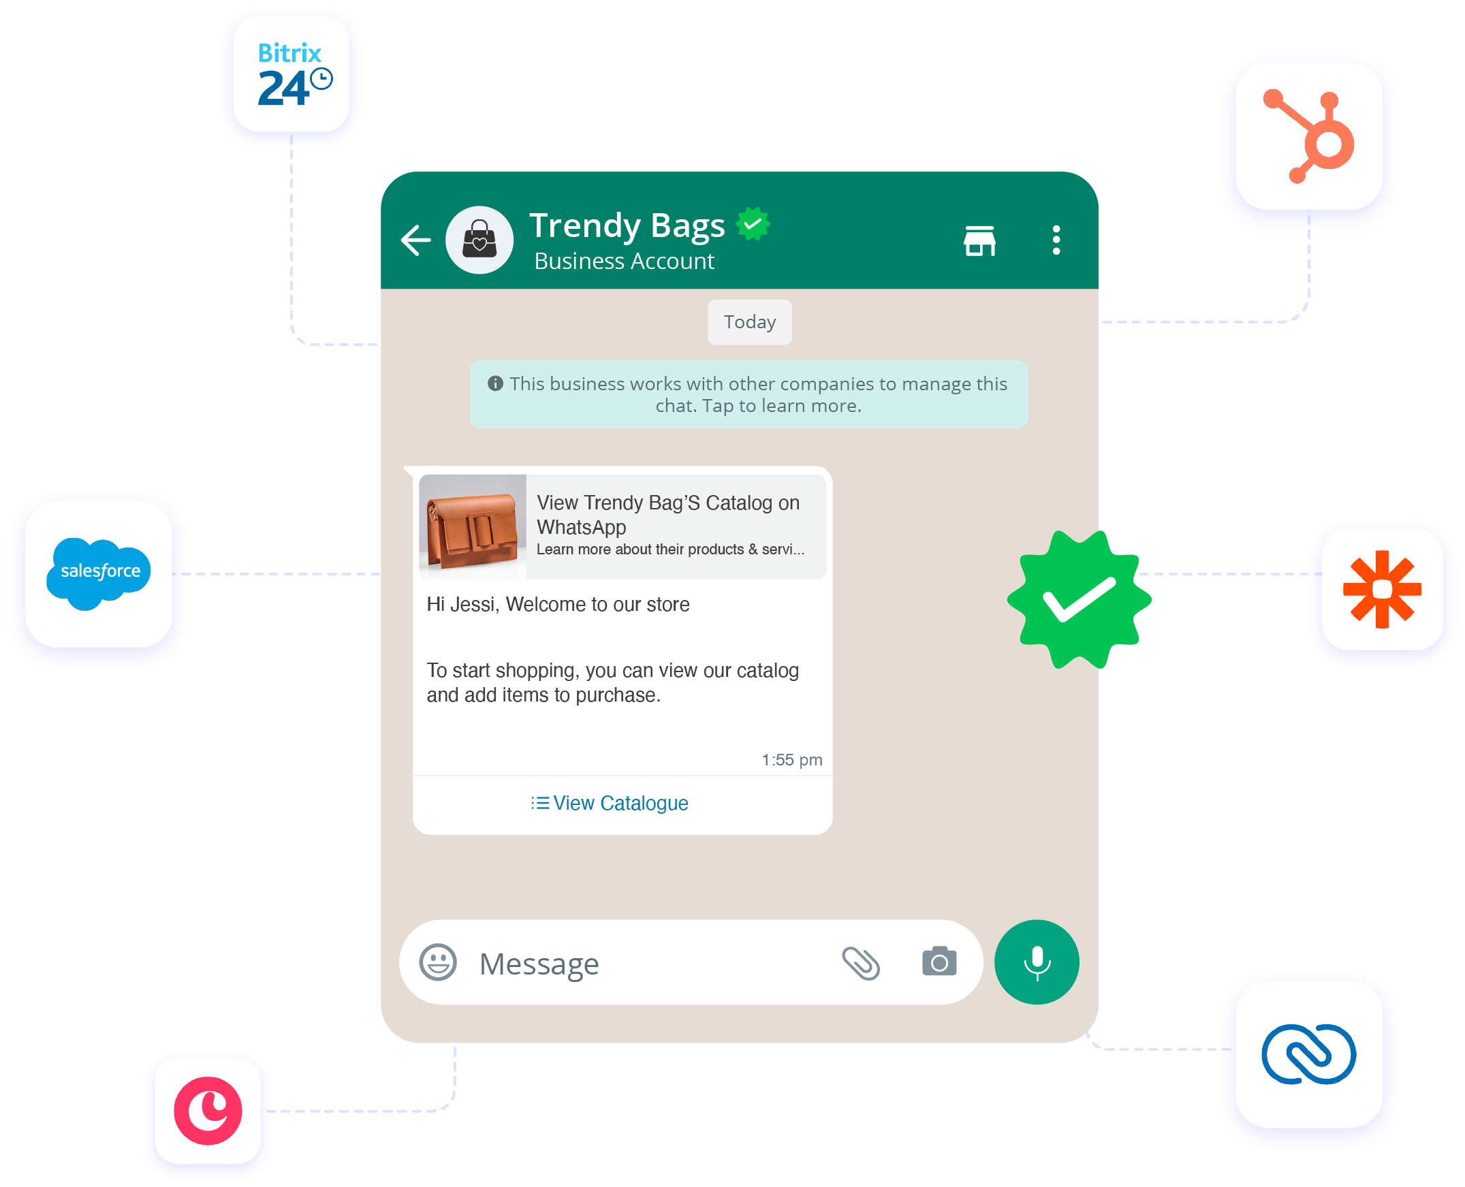This screenshot has height=1187, width=1465.
Task: Toggle the microphone button in message bar
Action: point(1037,963)
